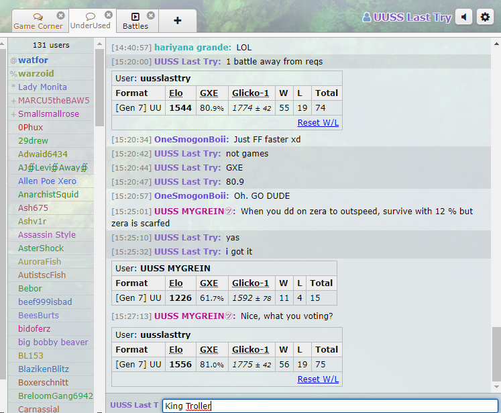
Task: Close the Battles tab
Action: pyautogui.click(x=151, y=15)
